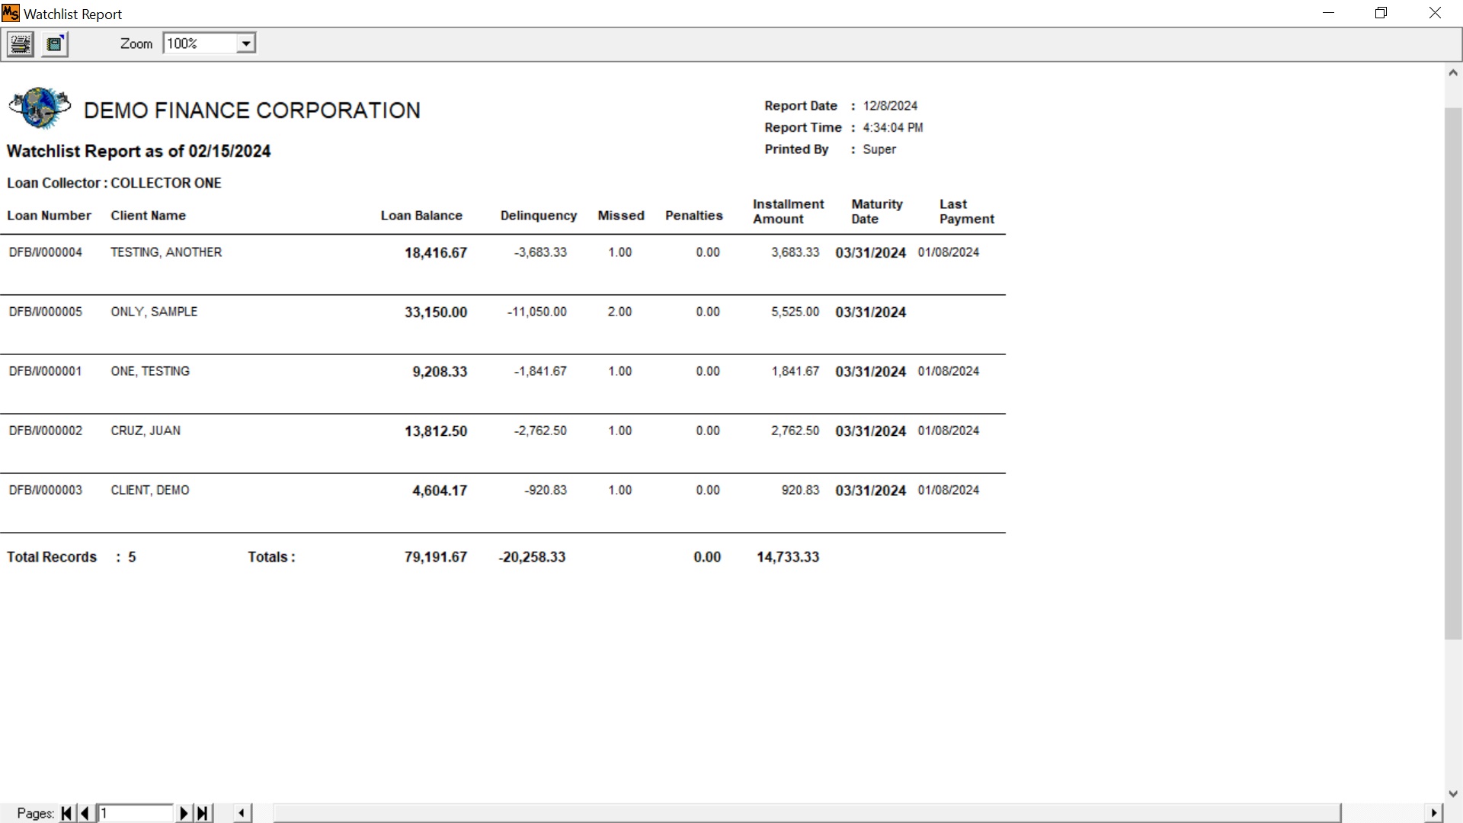Click the Print report toolbar icon
Image resolution: width=1463 pixels, height=823 pixels.
(21, 44)
